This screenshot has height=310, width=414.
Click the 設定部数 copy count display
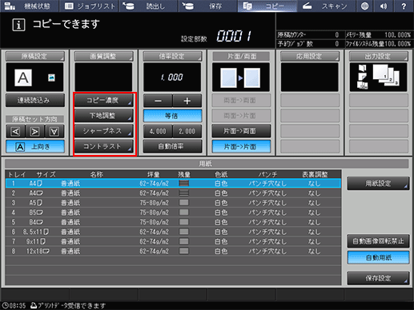click(x=234, y=36)
